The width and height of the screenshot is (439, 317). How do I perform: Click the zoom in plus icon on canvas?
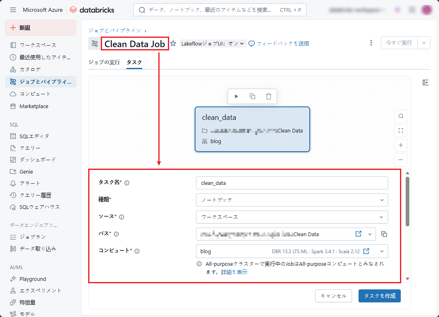tap(401, 145)
